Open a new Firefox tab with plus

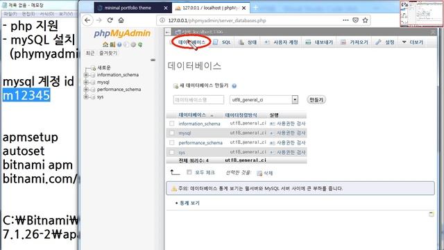click(256, 8)
